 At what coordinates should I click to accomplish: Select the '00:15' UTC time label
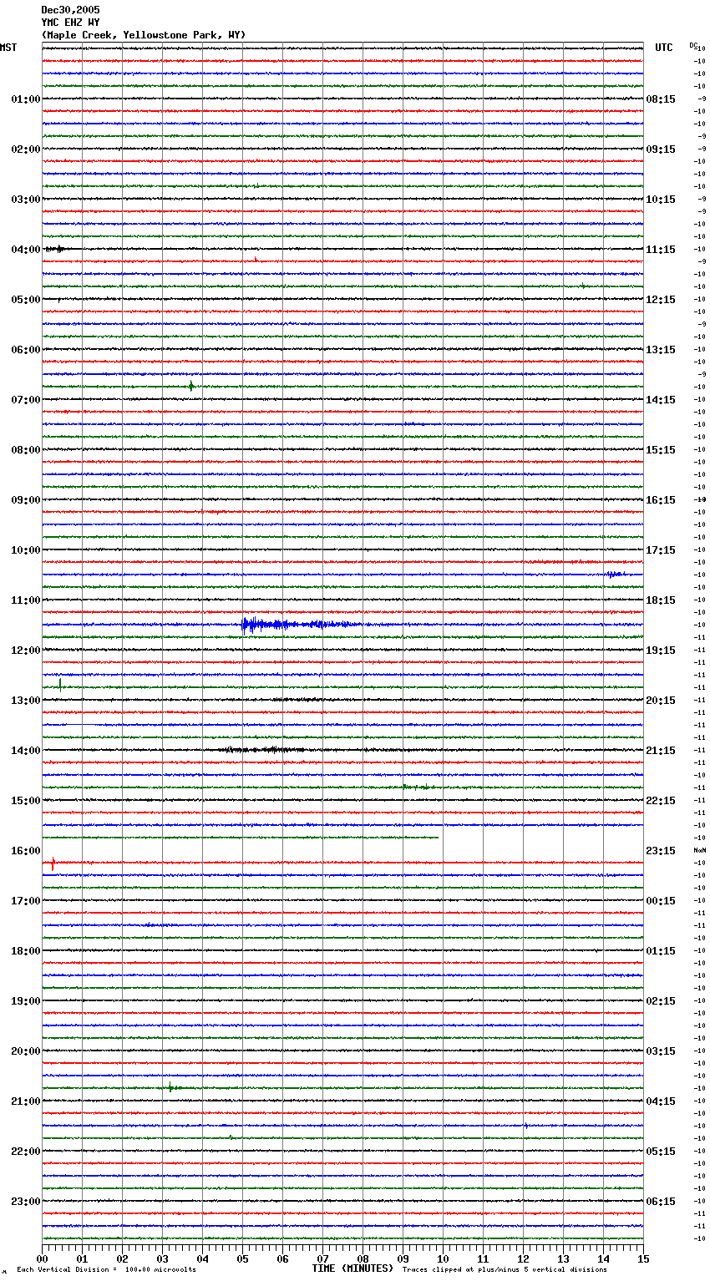click(661, 901)
